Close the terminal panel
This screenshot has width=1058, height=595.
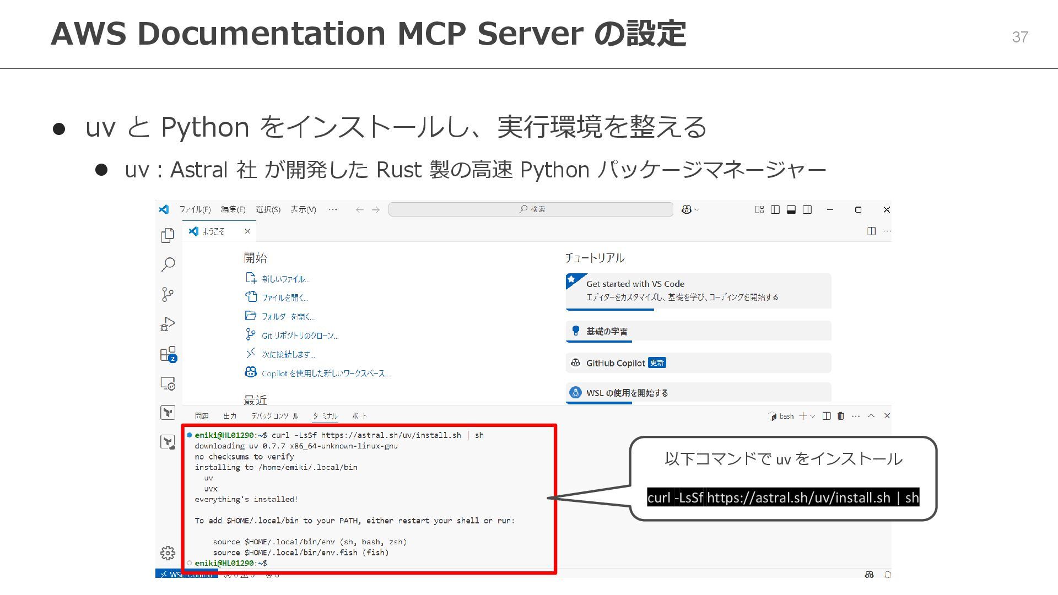pyautogui.click(x=887, y=416)
